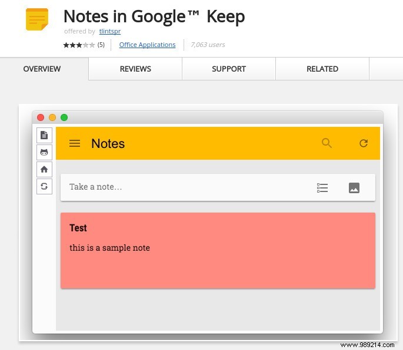Viewport: 403px width, 350px height.
Task: Click the star rating
Action: click(x=79, y=45)
